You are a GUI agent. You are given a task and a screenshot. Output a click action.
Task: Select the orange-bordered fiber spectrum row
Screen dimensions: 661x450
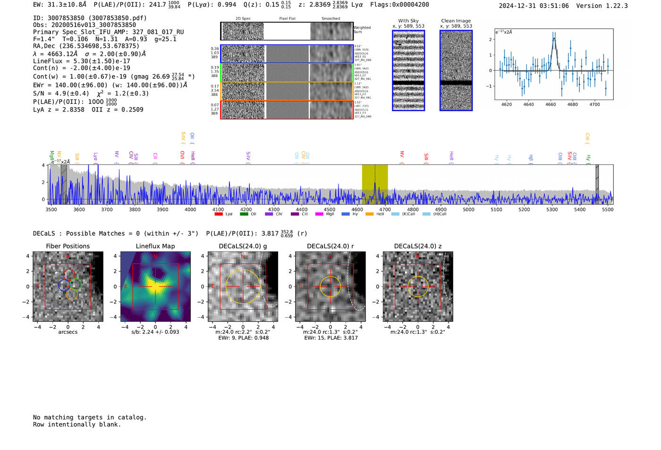coord(287,91)
